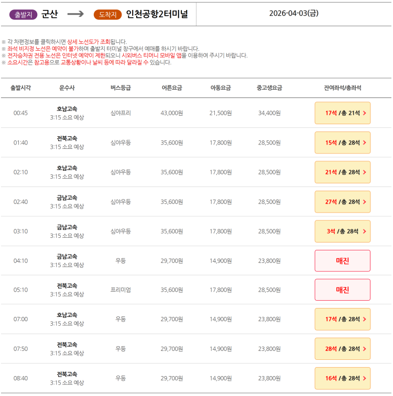Click the departure terminal name 군산
Screen dimensions: 393x396
tap(49, 14)
